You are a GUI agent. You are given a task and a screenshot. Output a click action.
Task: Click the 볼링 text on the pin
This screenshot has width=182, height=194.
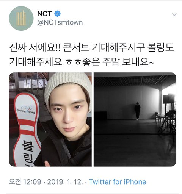click(28, 151)
